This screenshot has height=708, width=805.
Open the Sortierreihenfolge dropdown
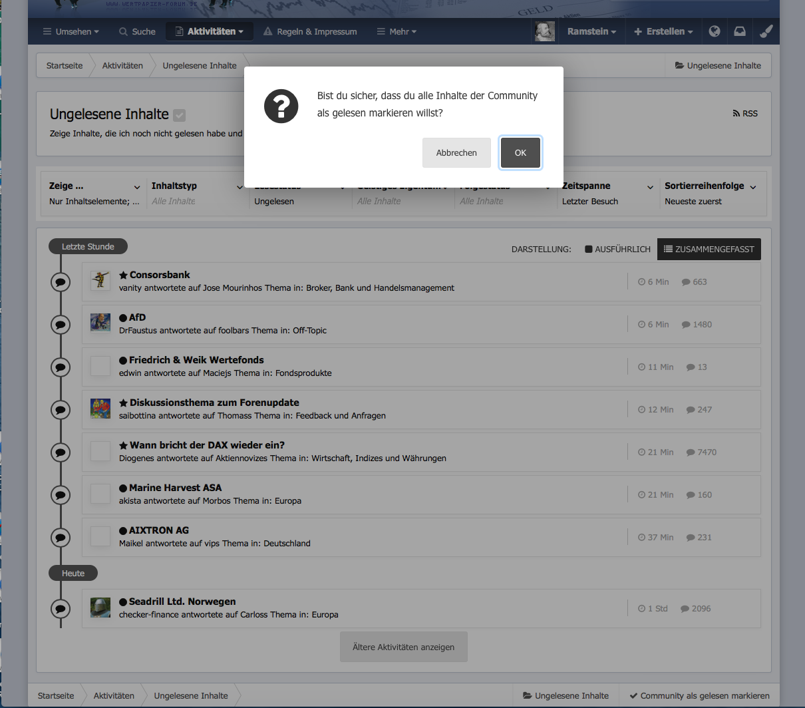point(711,193)
